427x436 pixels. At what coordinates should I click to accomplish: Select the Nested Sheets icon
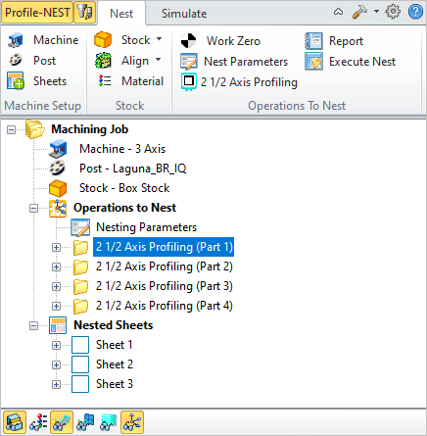coord(58,325)
